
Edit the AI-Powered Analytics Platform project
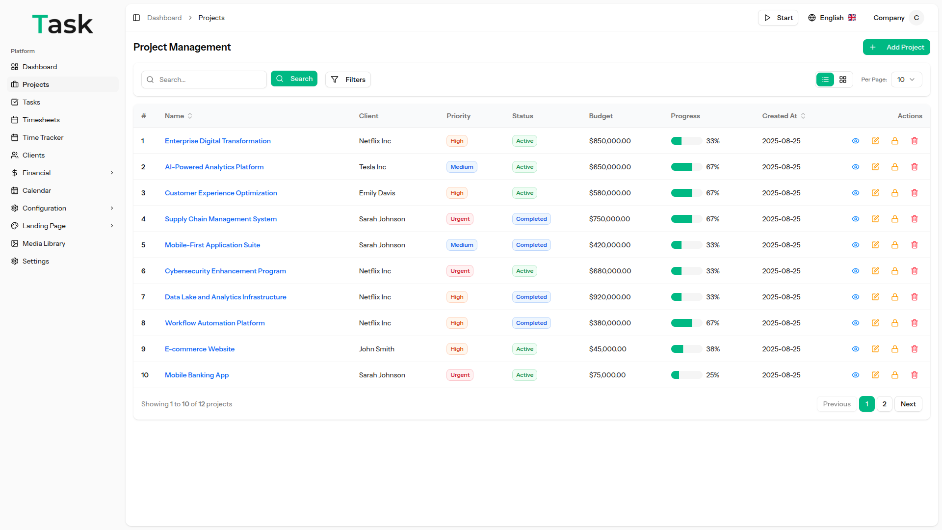pyautogui.click(x=875, y=167)
